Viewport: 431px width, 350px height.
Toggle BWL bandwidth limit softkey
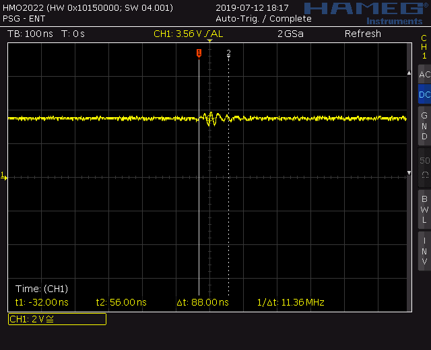424,209
